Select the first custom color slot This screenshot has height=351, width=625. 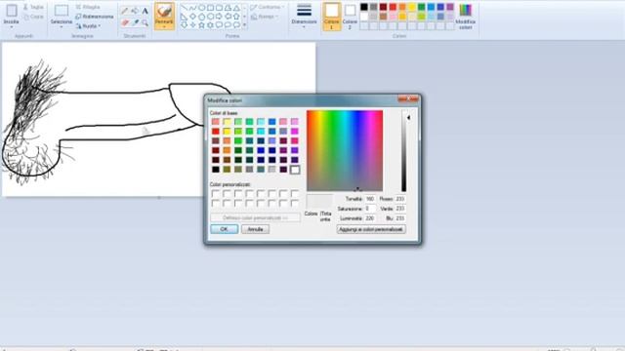pos(216,194)
